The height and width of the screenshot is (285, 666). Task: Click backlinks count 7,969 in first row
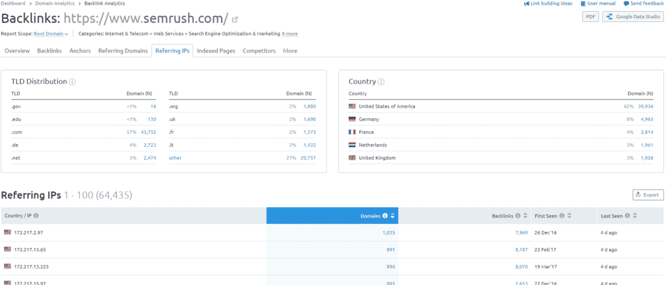pyautogui.click(x=521, y=232)
